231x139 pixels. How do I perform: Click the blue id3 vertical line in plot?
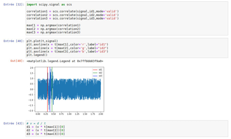pos(50,89)
